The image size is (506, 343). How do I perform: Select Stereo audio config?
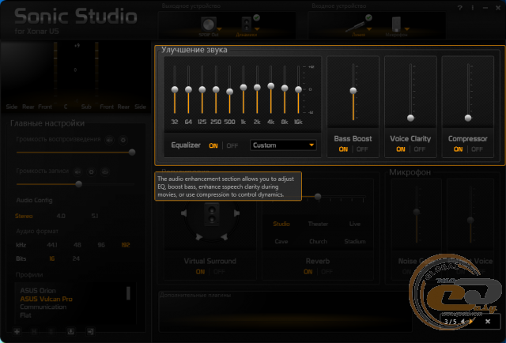[24, 217]
